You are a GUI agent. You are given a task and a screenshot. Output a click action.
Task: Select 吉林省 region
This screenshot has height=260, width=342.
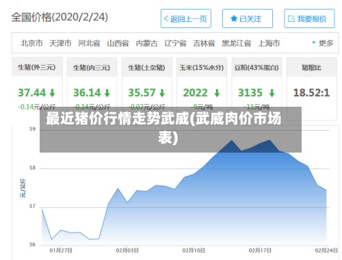click(x=204, y=43)
